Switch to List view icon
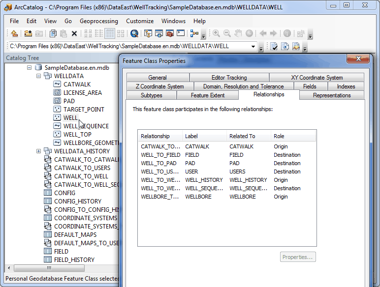Image resolution: width=380 pixels, height=287 pixels. (99, 33)
